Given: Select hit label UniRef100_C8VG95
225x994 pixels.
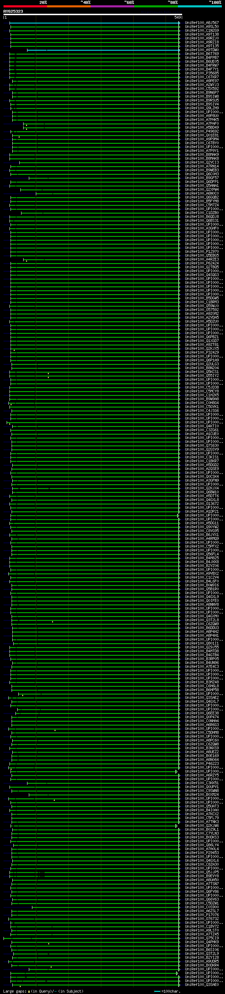Looking at the screenshot, I should tap(202, 531).
